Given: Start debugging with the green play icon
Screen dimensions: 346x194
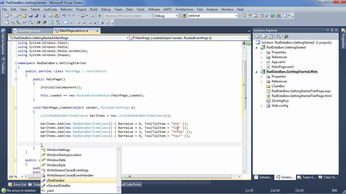Looking at the screenshot, I should [99, 16].
